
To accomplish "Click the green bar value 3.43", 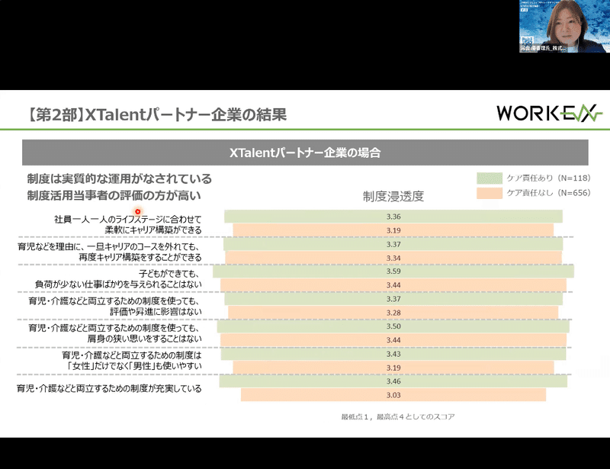I will coord(393,354).
